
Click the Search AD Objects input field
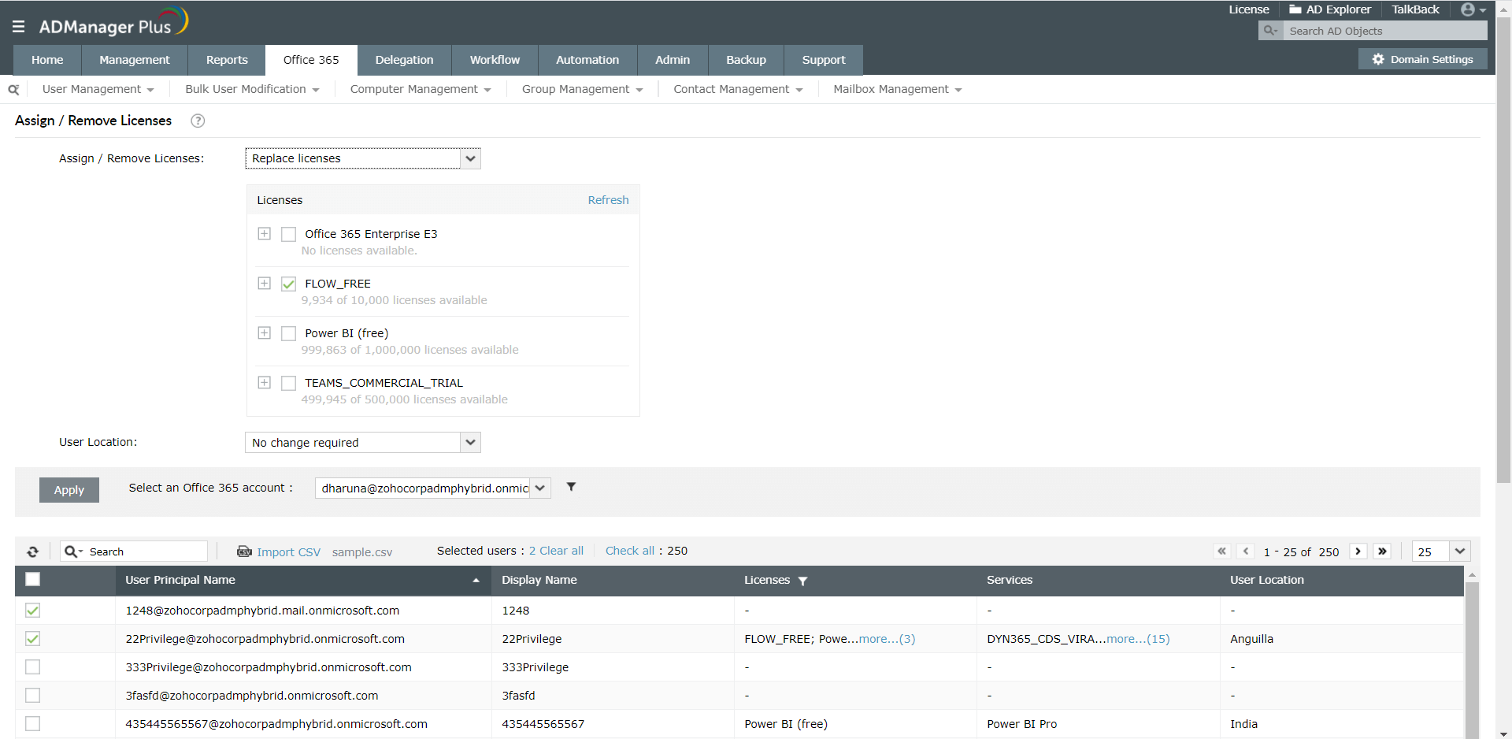(x=1386, y=31)
